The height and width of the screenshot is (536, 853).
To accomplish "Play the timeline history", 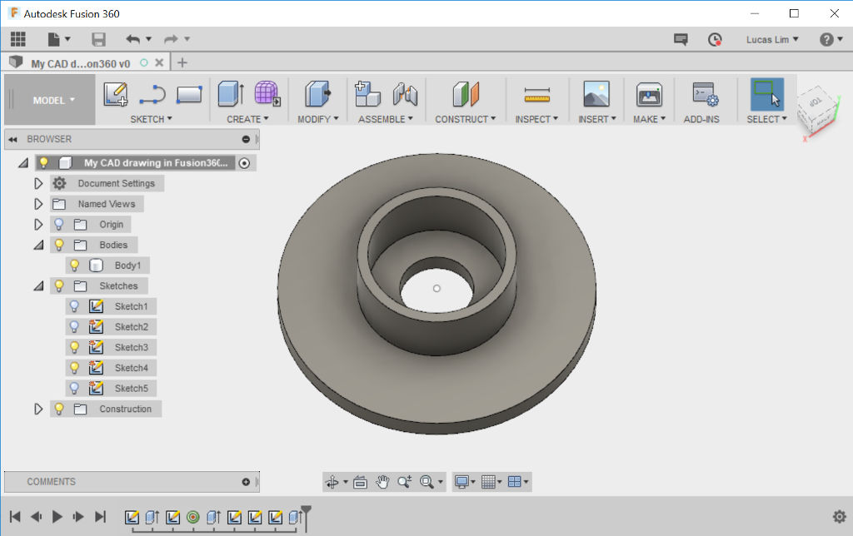I will [57, 516].
